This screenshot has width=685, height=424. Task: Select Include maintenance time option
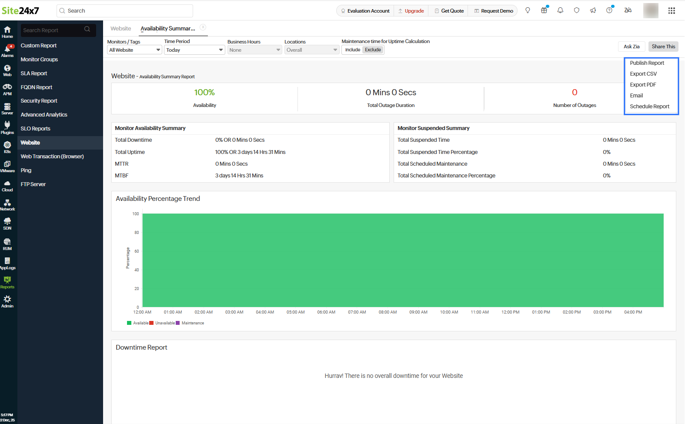(x=352, y=50)
